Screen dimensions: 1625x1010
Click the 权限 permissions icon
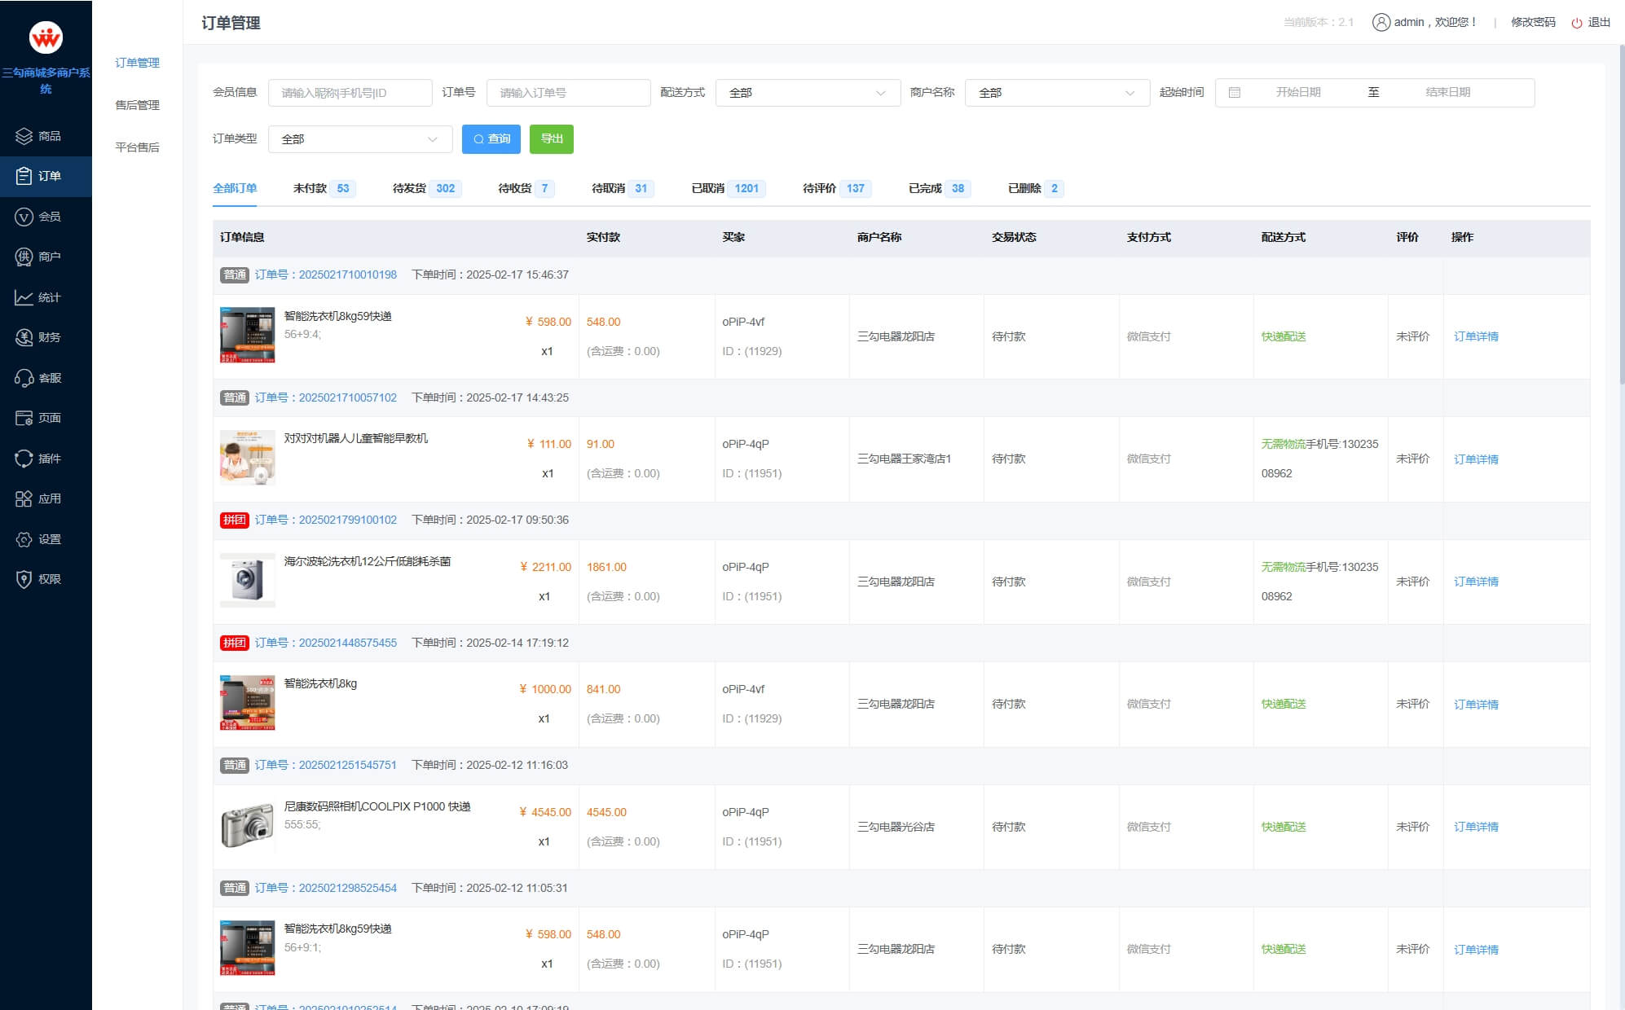[x=46, y=579]
